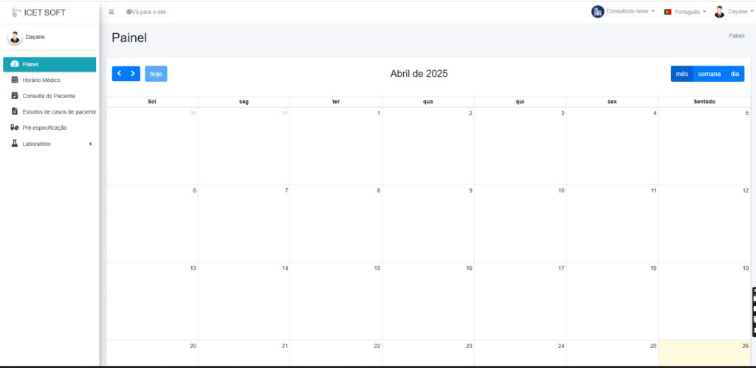Click the globe icon beside Vá para o site
Screen dimensions: 756x368
(x=129, y=12)
